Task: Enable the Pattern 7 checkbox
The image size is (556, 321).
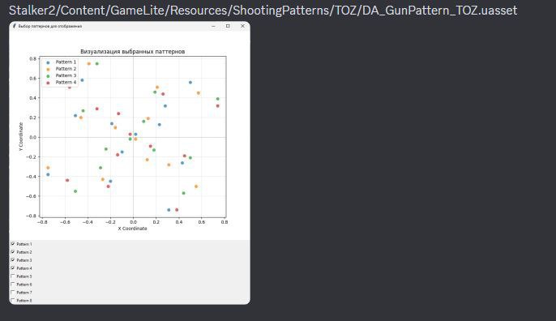Action: coord(13,293)
